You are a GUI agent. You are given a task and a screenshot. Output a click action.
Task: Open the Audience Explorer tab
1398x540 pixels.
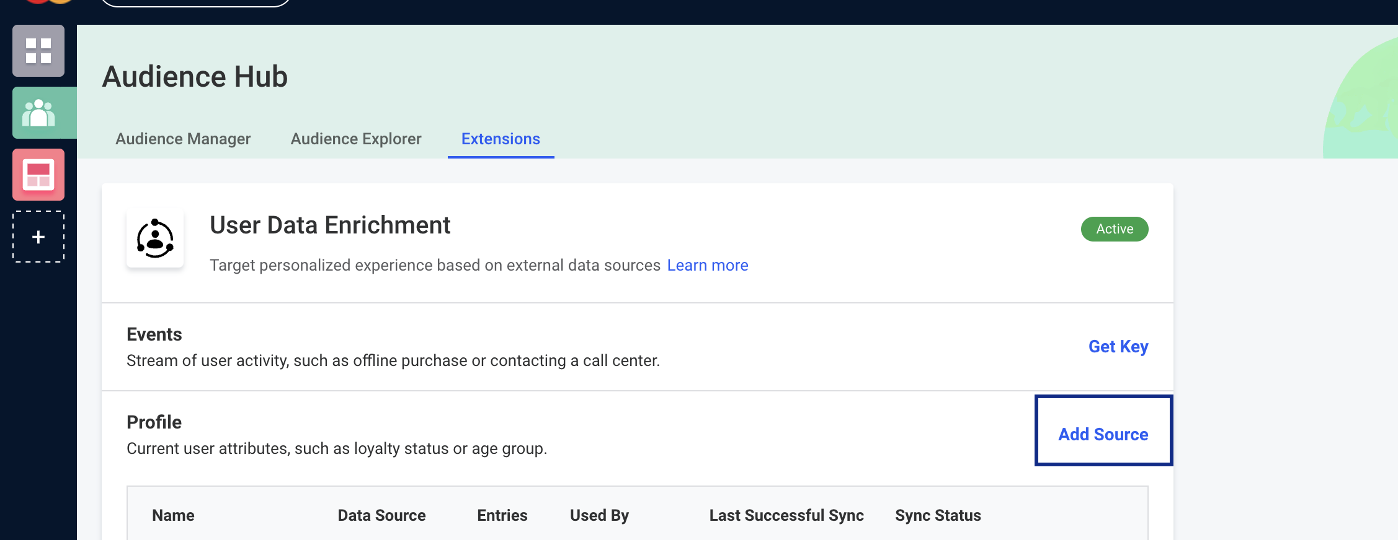[356, 139]
